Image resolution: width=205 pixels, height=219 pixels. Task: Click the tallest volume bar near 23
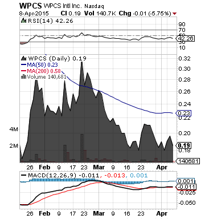pos(82,148)
